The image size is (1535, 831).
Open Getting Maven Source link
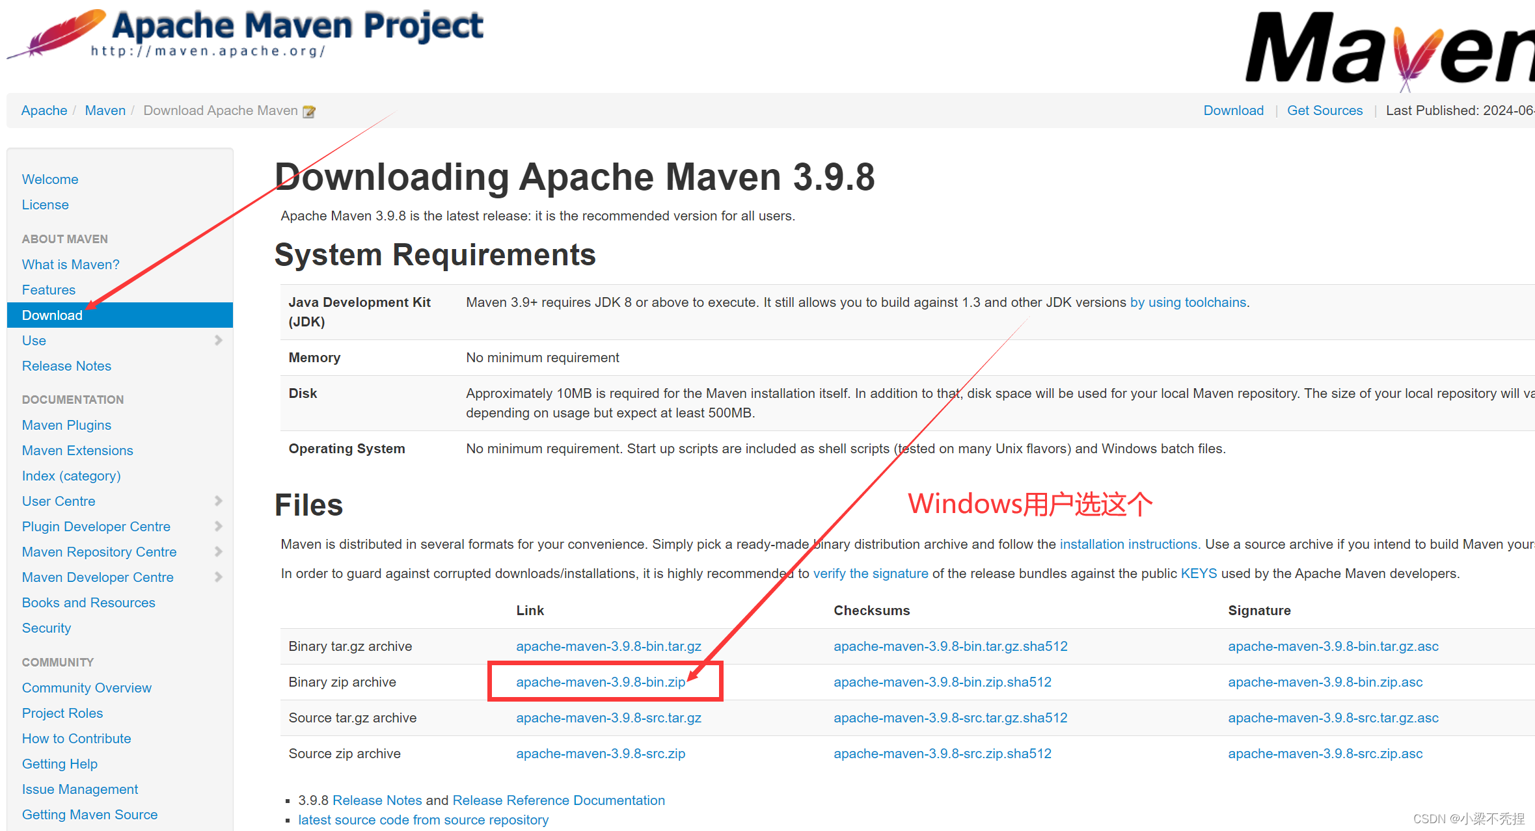(x=90, y=815)
